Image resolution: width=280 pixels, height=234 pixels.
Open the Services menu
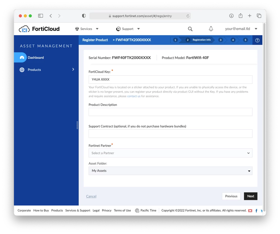point(87,29)
